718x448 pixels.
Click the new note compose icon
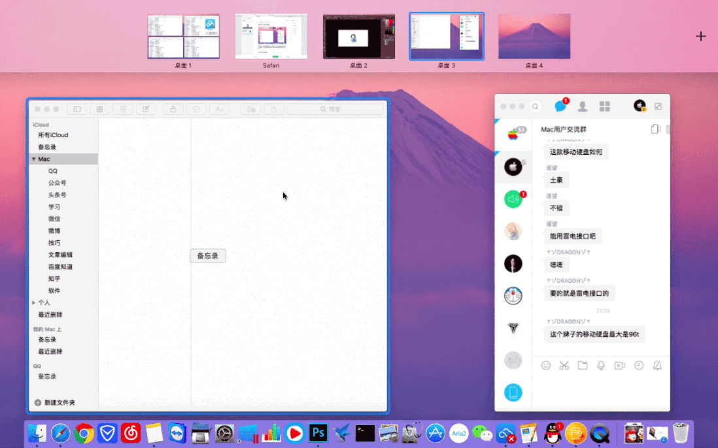pyautogui.click(x=145, y=109)
